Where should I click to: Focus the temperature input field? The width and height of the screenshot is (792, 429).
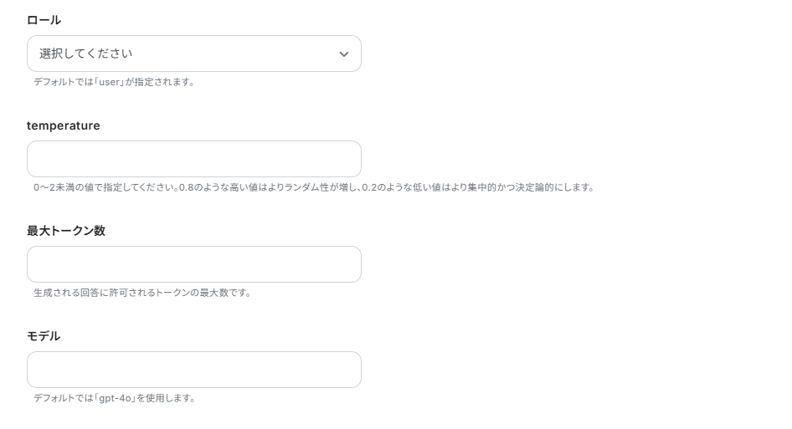[193, 159]
